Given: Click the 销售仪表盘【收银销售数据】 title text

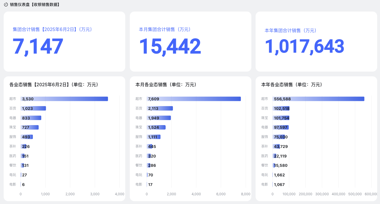Looking at the screenshot, I should click(x=34, y=5).
